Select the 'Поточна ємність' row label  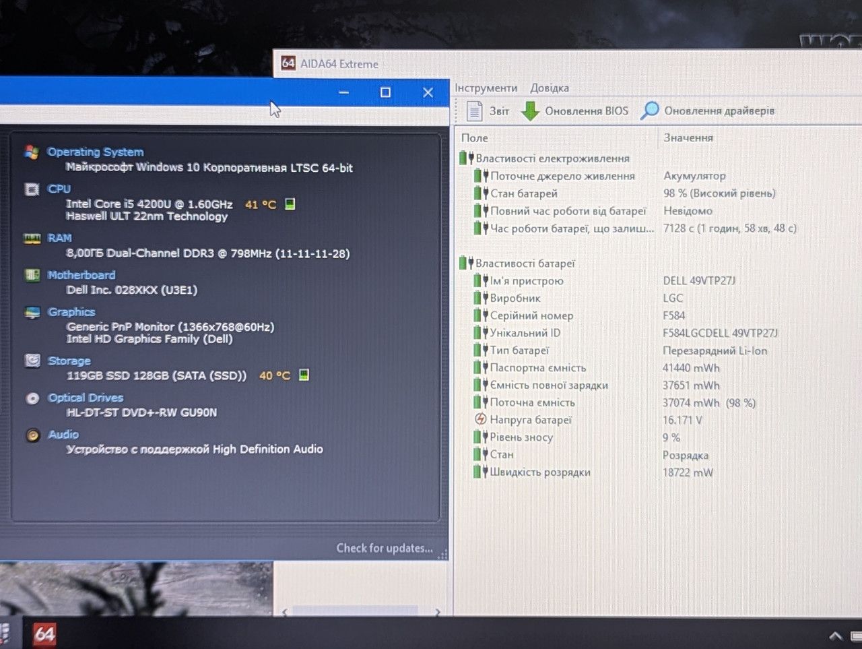533,402
